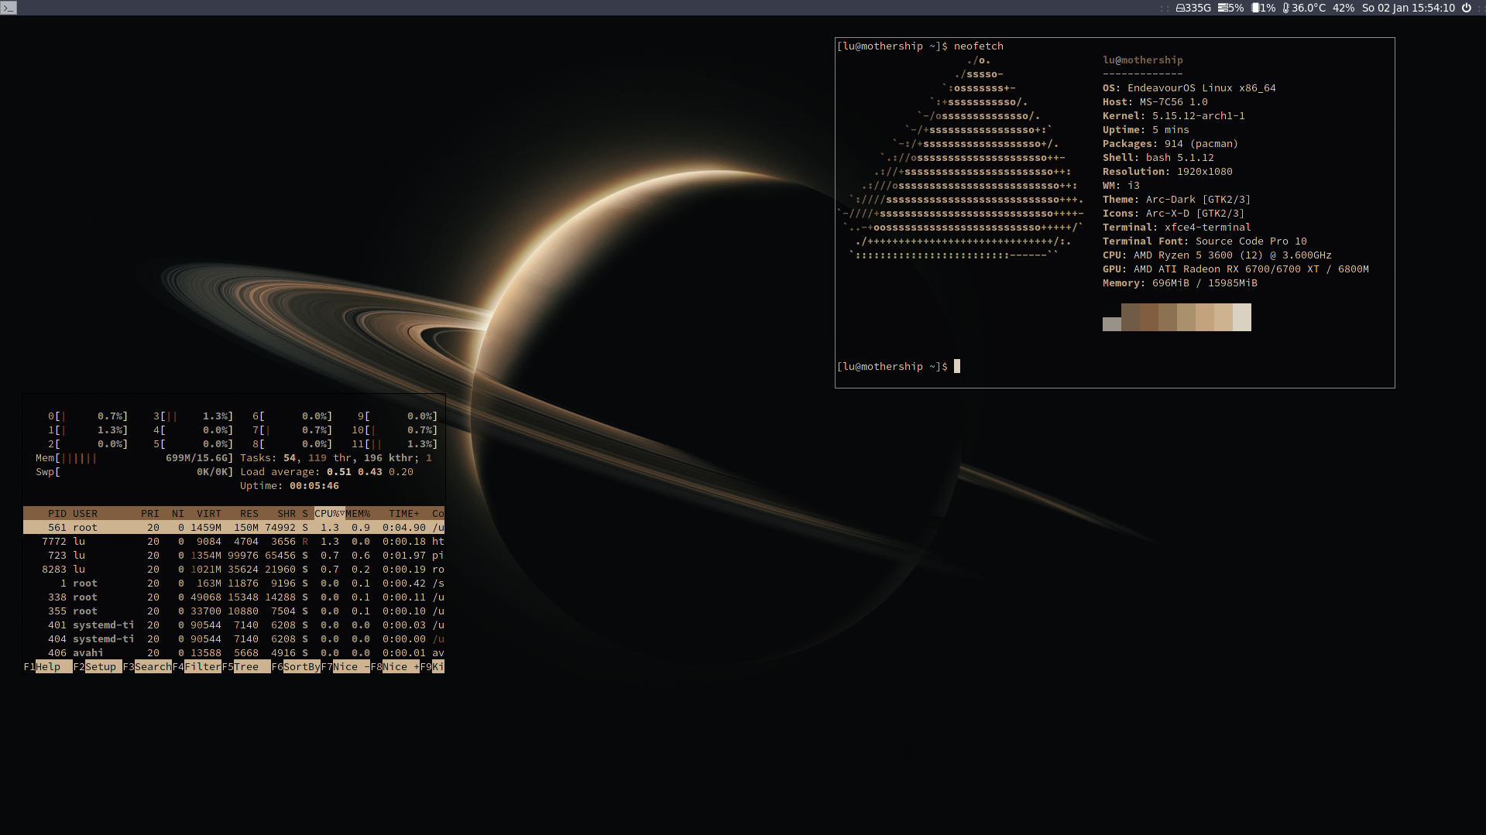Click the PID column header

click(x=57, y=513)
